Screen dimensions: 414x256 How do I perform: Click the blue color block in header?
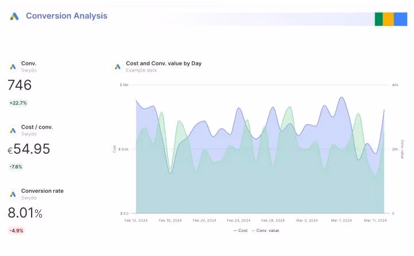(x=400, y=19)
